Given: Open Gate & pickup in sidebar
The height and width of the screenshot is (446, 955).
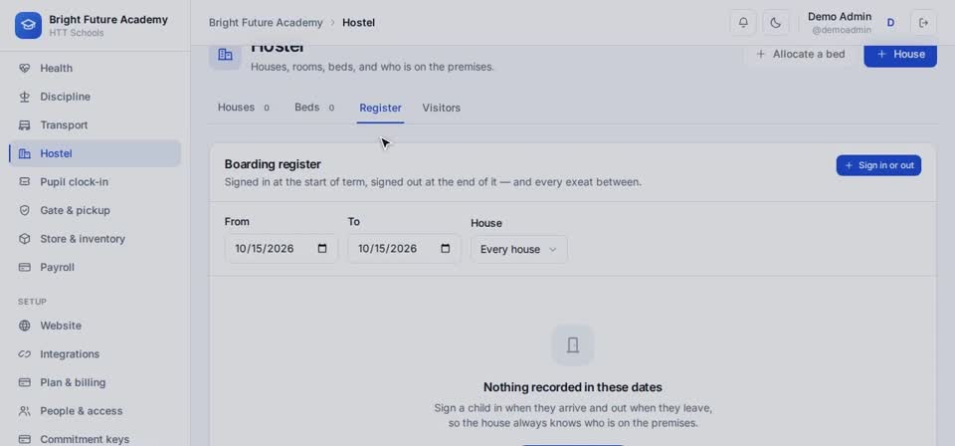Looking at the screenshot, I should pos(95,210).
